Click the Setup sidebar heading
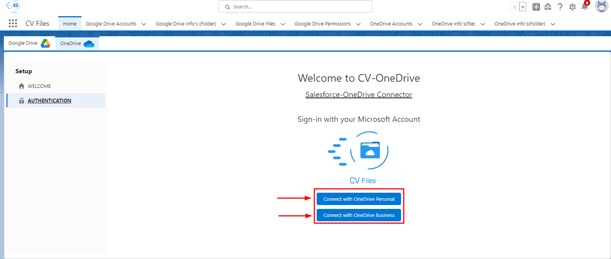The width and height of the screenshot is (611, 259). (23, 71)
